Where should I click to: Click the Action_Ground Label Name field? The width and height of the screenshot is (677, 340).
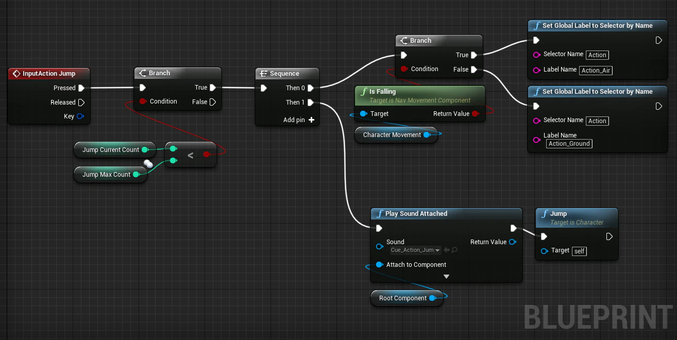coord(569,144)
